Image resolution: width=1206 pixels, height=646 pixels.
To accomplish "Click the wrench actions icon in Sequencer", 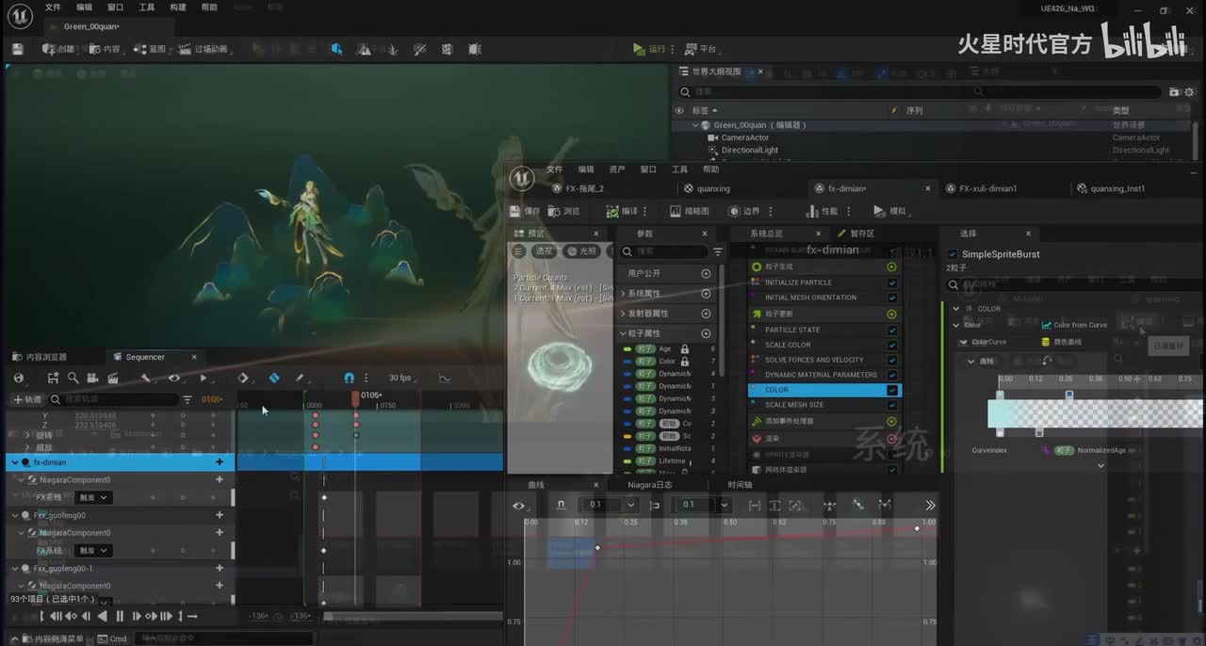I will 145,378.
